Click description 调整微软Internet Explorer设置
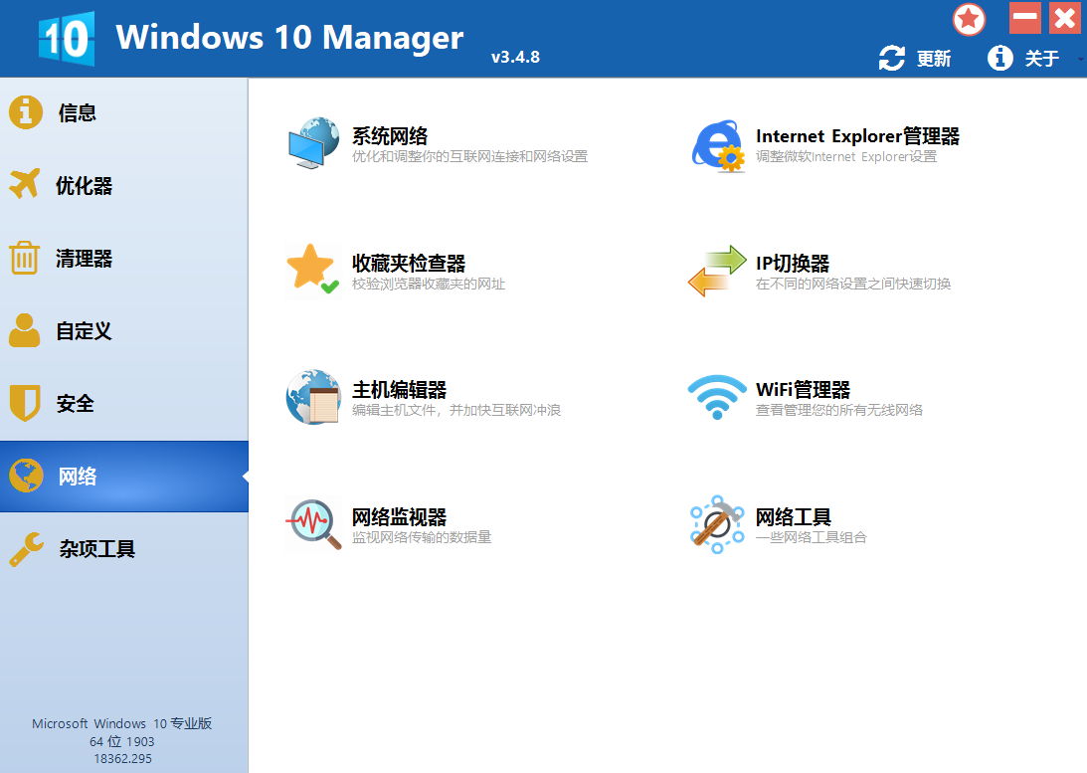Image resolution: width=1087 pixels, height=773 pixels. tap(845, 156)
